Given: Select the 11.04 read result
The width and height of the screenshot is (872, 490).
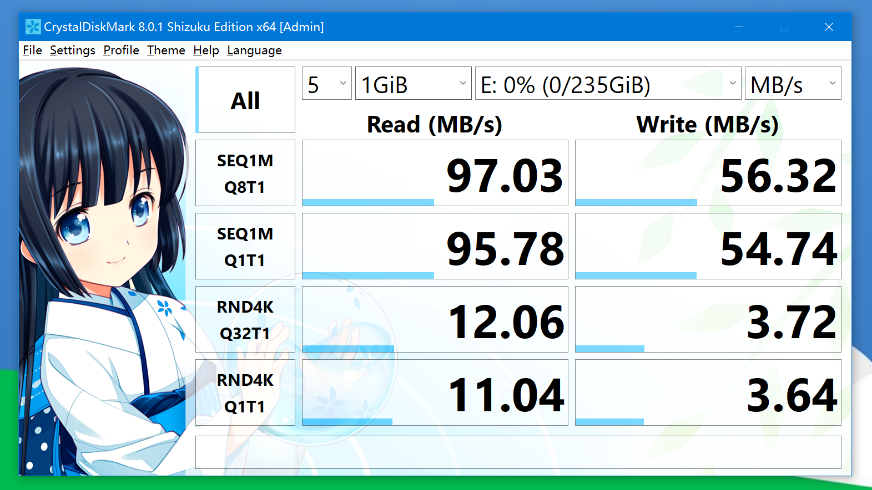Looking at the screenshot, I should click(x=435, y=392).
